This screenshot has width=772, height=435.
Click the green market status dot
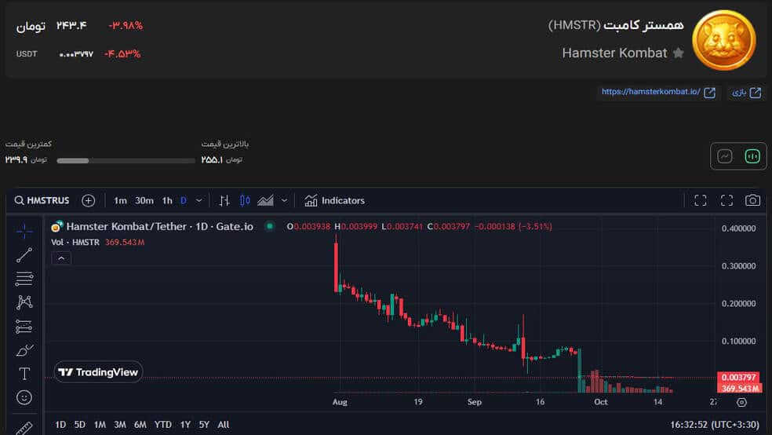(x=269, y=226)
